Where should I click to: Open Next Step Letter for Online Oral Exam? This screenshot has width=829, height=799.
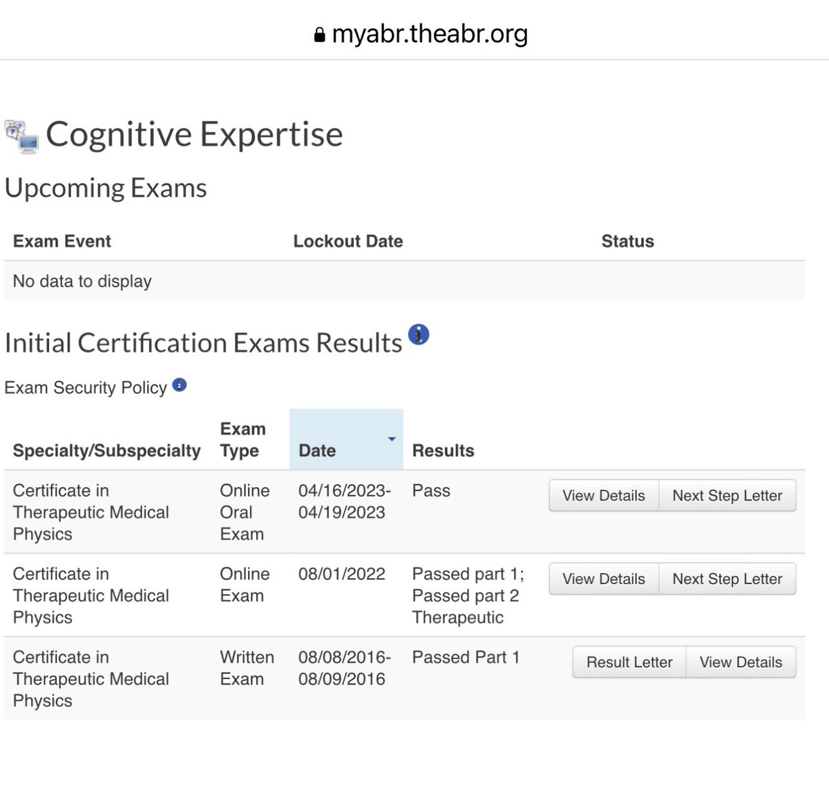(x=727, y=496)
